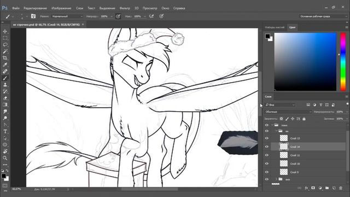
Task: Open the Справка menu
Action: (179, 8)
